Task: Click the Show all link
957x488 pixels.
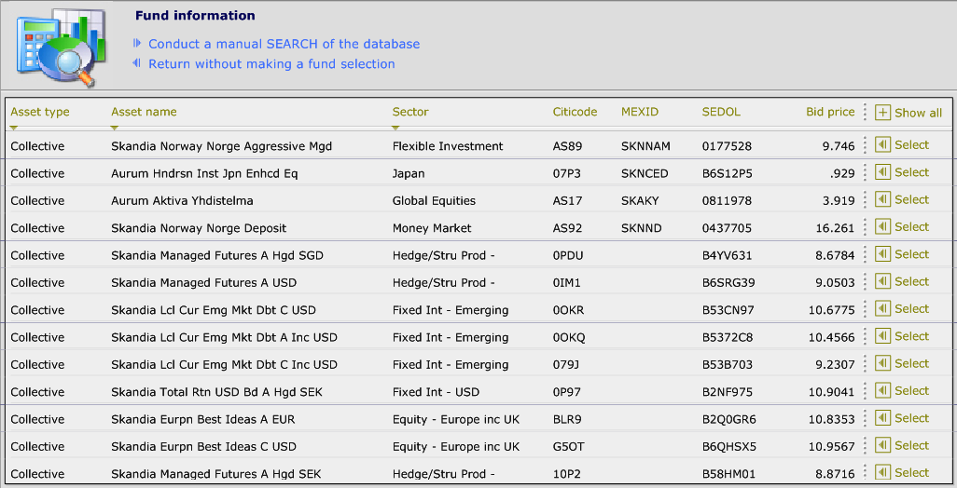Action: 918,113
